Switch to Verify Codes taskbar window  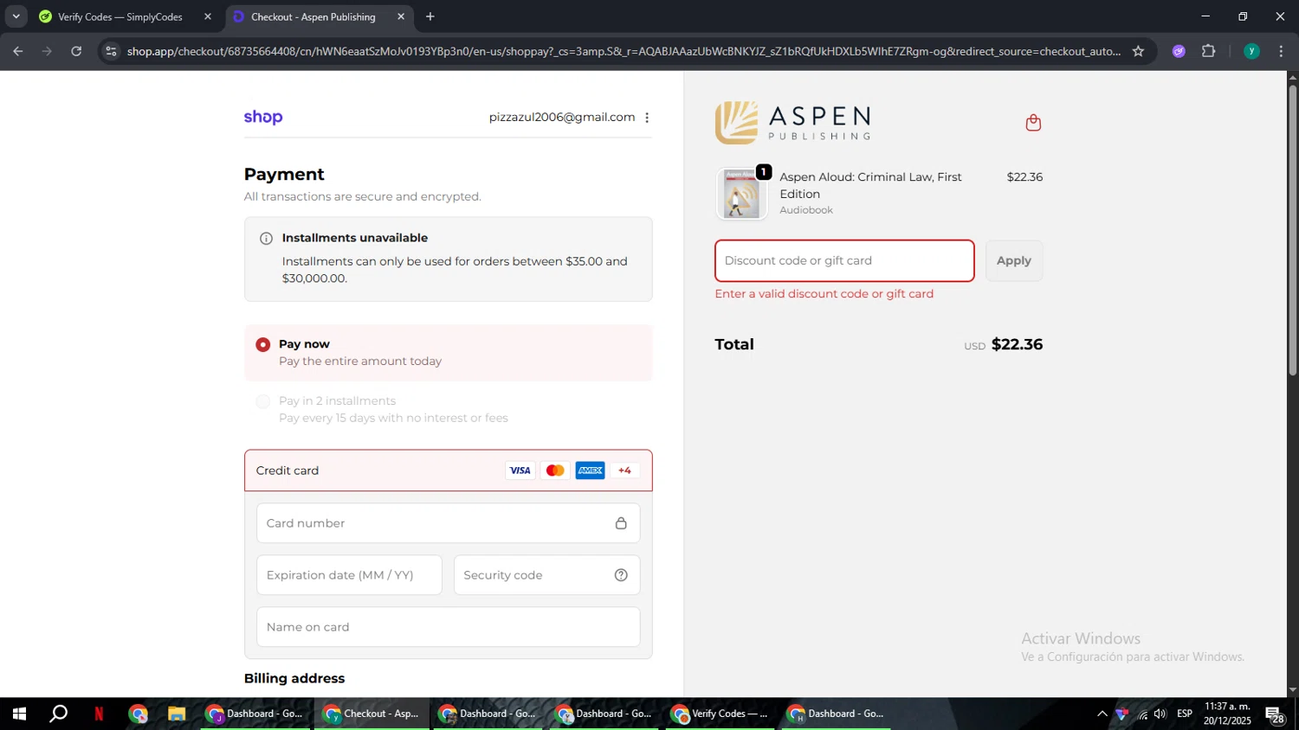(x=720, y=714)
